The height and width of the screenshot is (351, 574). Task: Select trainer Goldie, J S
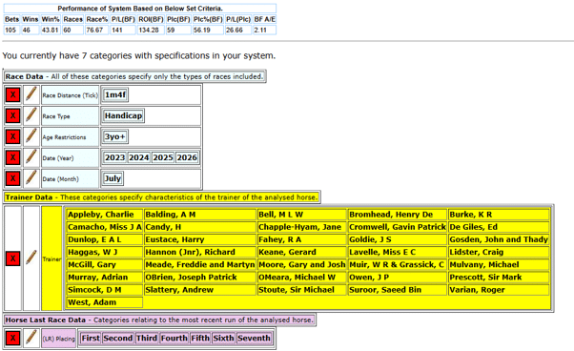pyautogui.click(x=398, y=239)
